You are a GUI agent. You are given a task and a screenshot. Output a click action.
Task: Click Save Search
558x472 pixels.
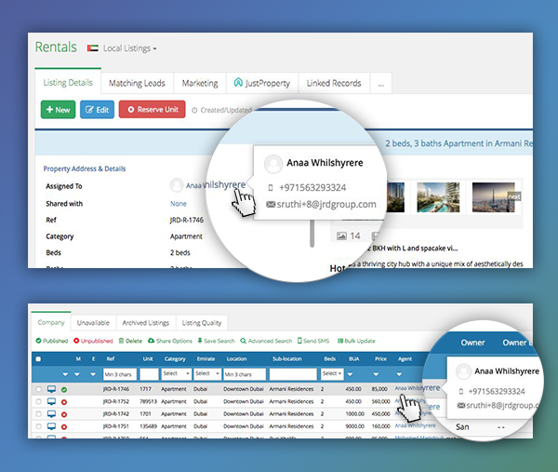217,341
